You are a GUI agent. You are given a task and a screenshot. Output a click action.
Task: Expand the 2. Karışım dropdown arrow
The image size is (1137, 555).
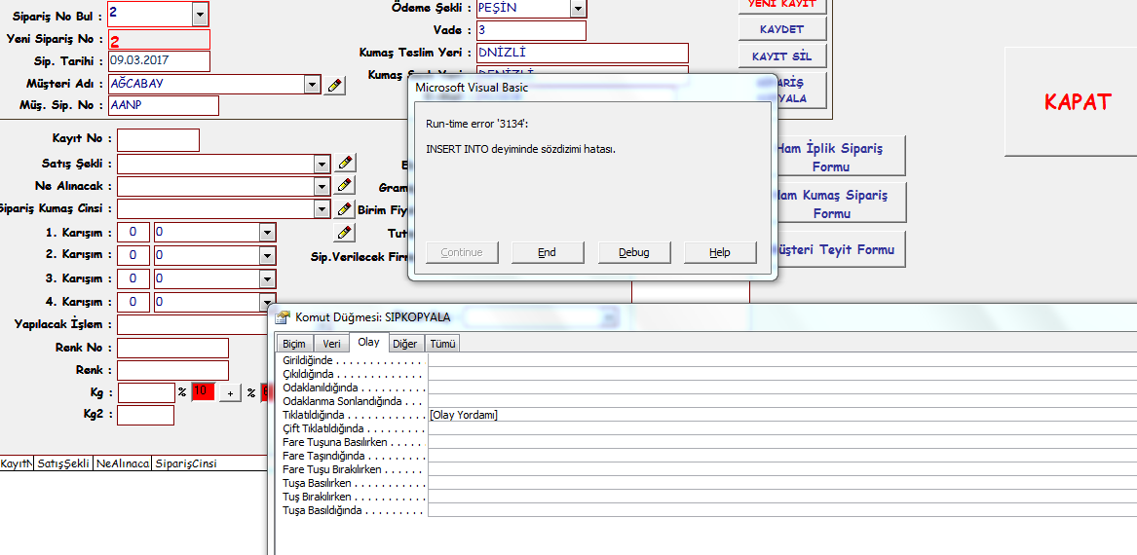click(267, 255)
